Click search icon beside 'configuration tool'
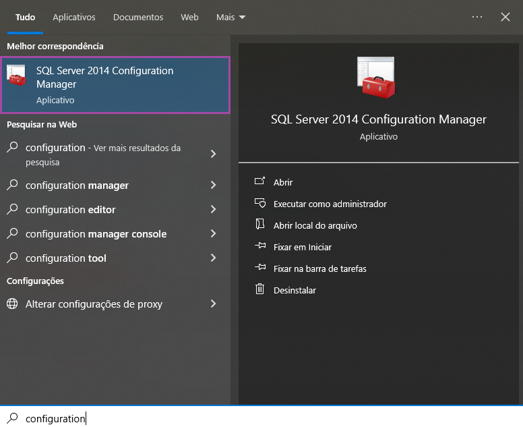The image size is (523, 427). point(12,258)
